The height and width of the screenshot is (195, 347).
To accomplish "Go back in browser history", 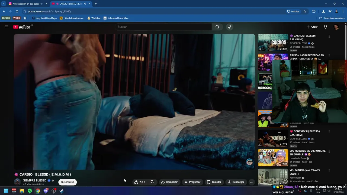I will [x=4, y=11].
